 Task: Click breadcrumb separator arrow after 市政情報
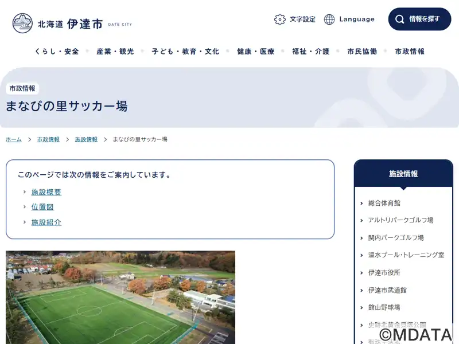click(67, 139)
